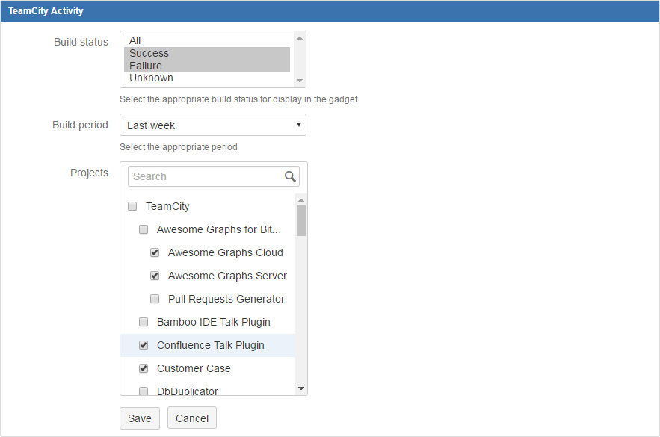This screenshot has width=660, height=437.
Task: Click the build status list down arrow
Action: [300, 81]
